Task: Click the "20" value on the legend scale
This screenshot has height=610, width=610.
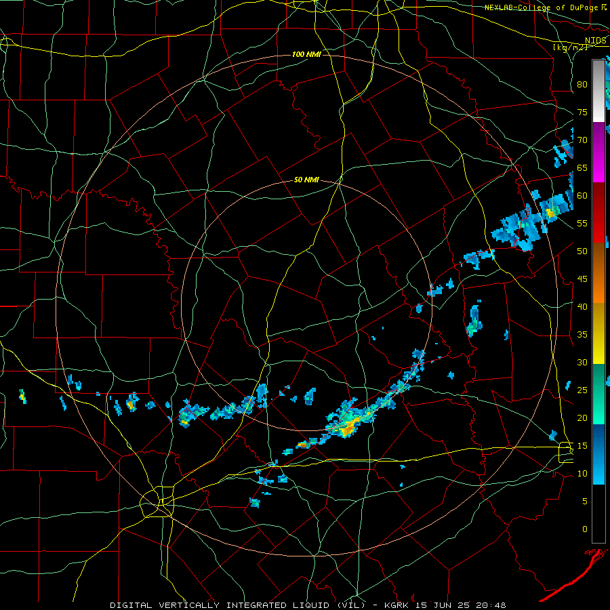Action: 582,418
